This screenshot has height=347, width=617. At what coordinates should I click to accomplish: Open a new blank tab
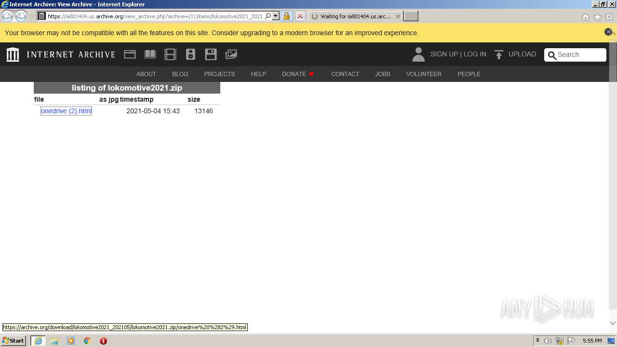tap(411, 16)
